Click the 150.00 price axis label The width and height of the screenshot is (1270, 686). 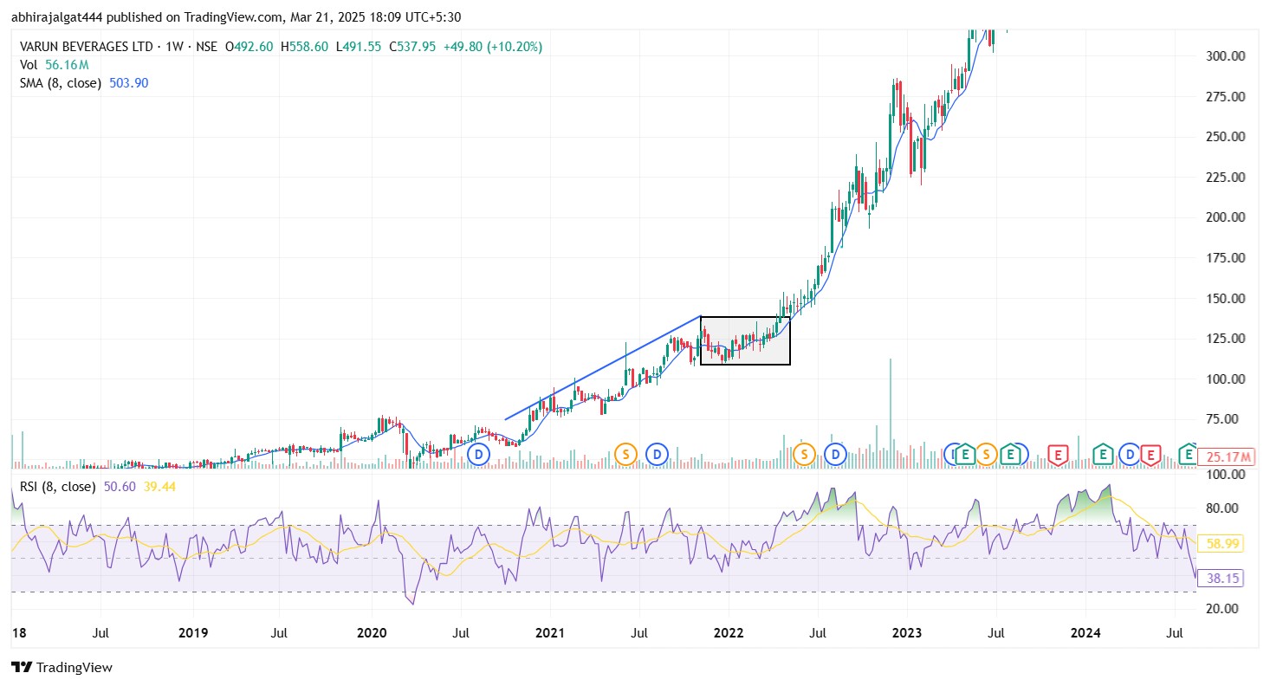(1224, 298)
